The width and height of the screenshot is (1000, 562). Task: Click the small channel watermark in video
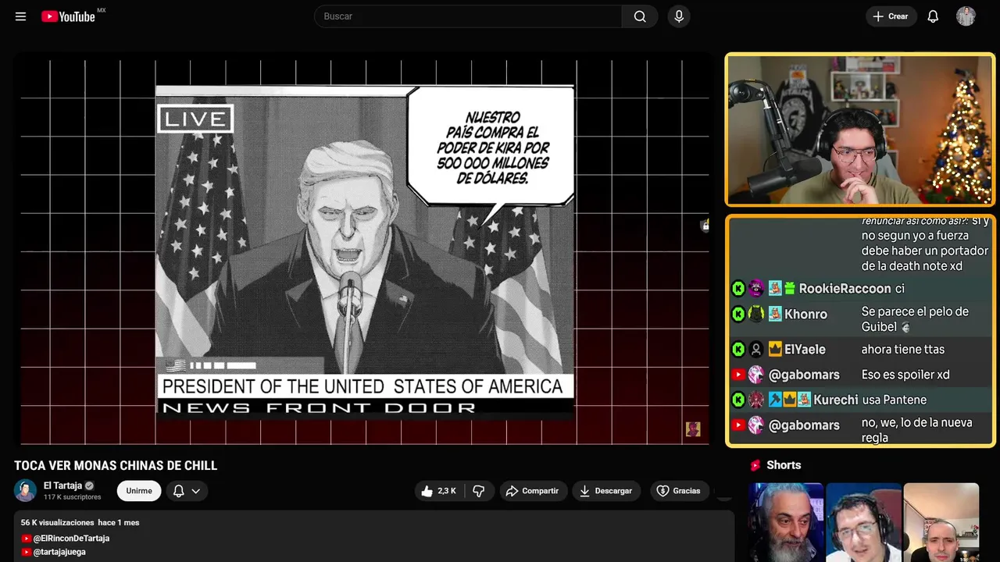click(x=693, y=429)
